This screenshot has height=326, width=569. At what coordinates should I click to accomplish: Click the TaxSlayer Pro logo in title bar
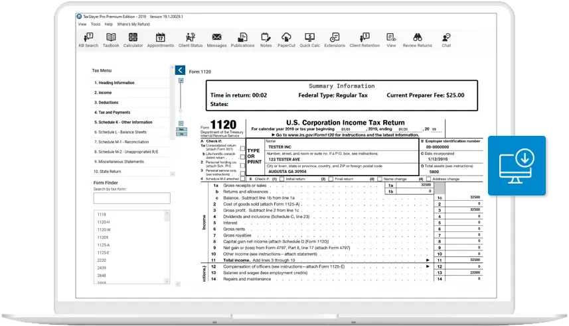point(79,17)
